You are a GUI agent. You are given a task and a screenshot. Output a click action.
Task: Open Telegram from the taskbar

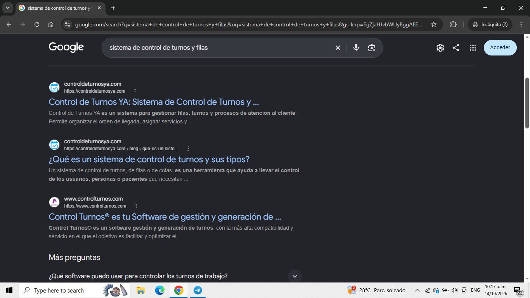(197, 290)
